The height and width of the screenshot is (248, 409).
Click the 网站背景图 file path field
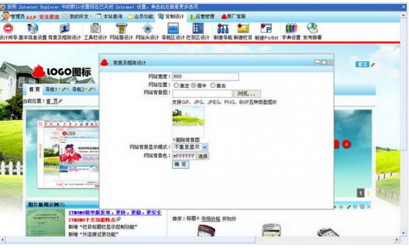202,94
